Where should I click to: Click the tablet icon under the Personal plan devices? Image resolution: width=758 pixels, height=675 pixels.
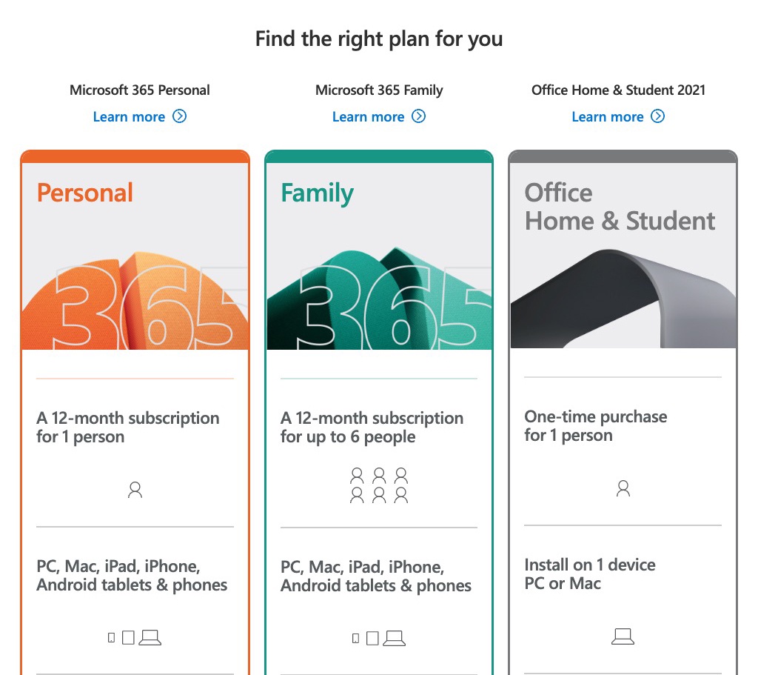click(127, 636)
